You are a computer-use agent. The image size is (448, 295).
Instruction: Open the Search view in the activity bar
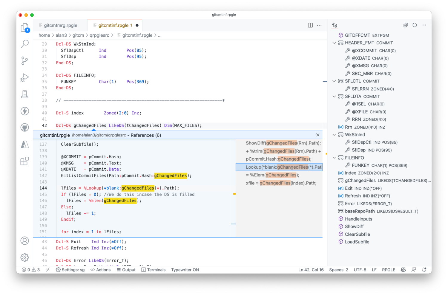point(25,44)
